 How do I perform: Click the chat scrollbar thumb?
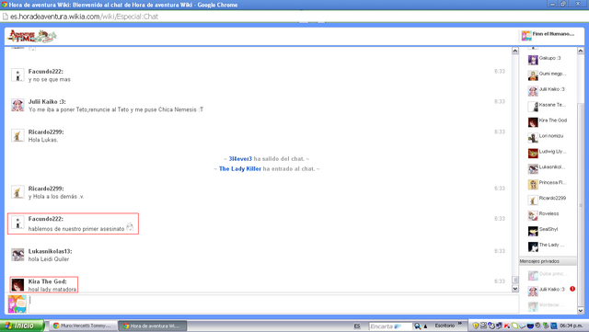pyautogui.click(x=515, y=280)
